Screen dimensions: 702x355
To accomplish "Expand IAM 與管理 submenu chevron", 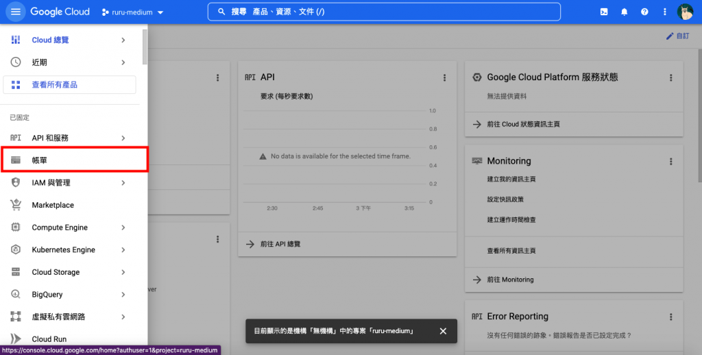I will click(123, 183).
